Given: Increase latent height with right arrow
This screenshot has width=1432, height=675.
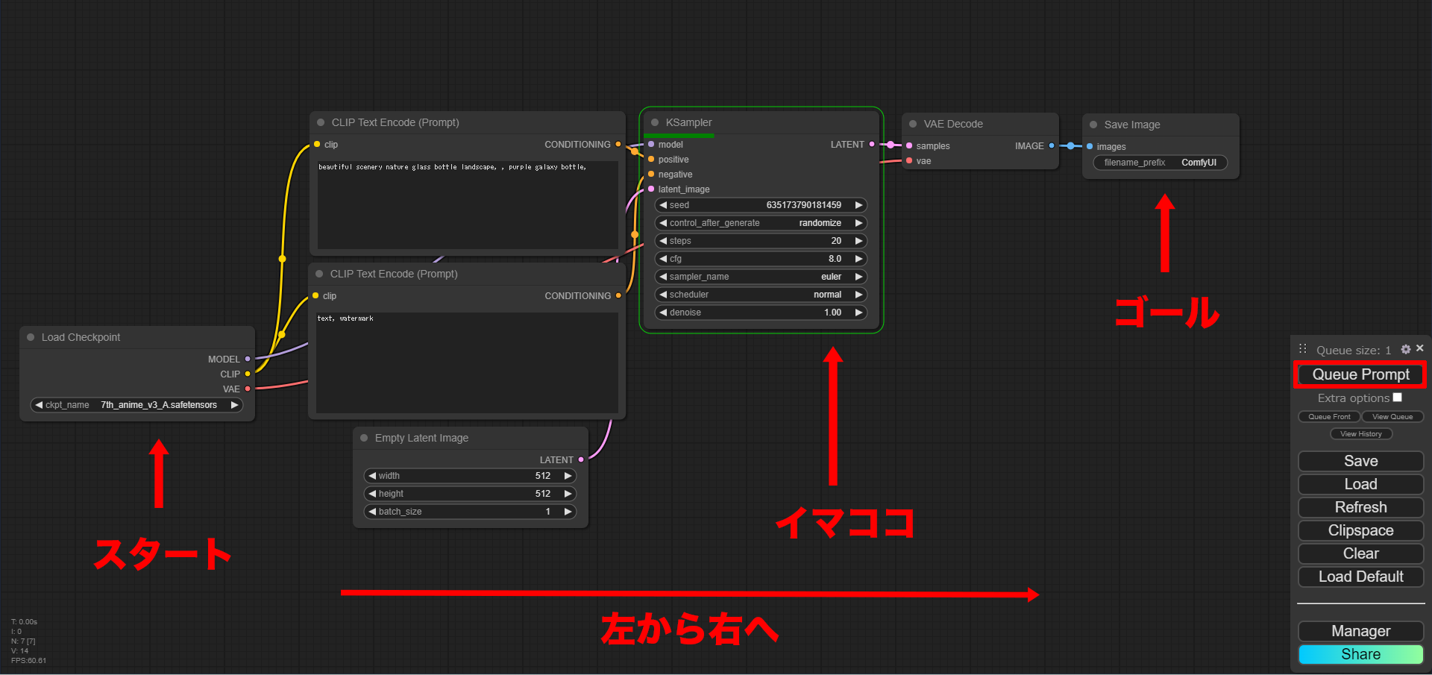Looking at the screenshot, I should pyautogui.click(x=568, y=494).
